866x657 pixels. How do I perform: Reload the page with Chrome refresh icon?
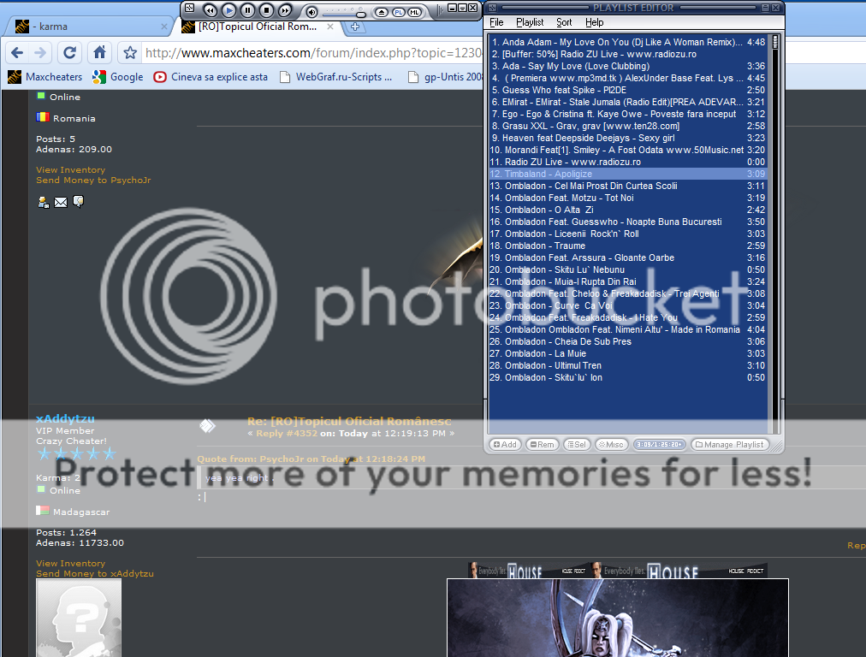point(70,52)
